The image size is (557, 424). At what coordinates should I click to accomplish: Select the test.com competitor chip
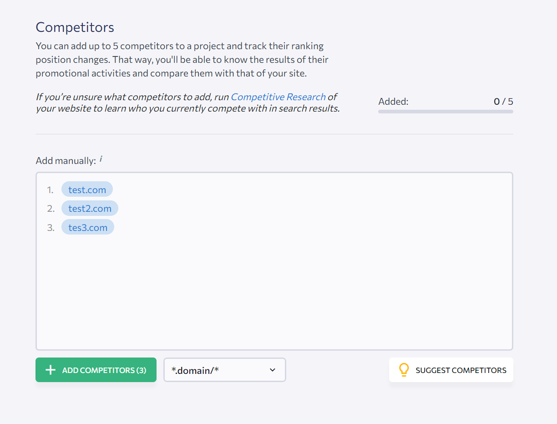pos(87,190)
